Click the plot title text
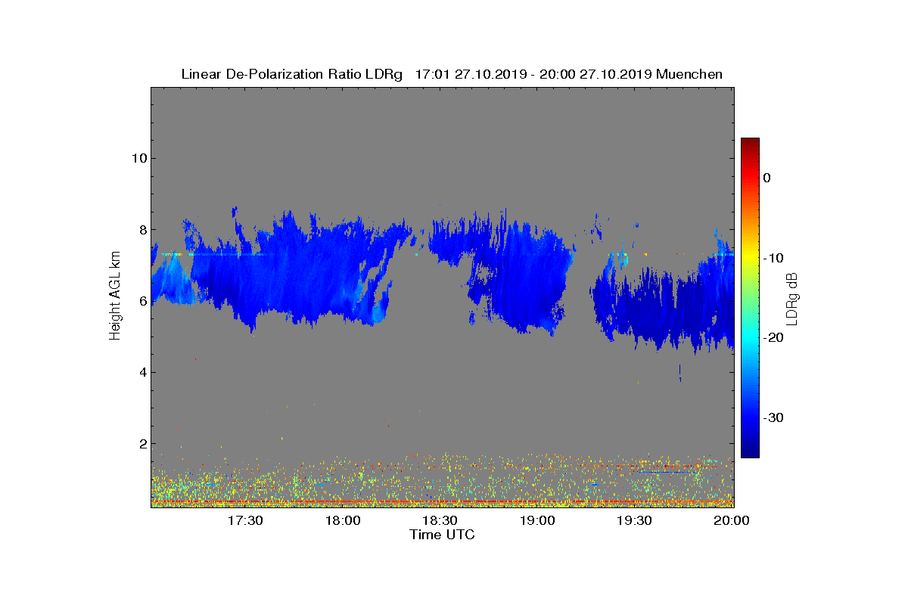Screen dimensions: 908x605 point(452,74)
